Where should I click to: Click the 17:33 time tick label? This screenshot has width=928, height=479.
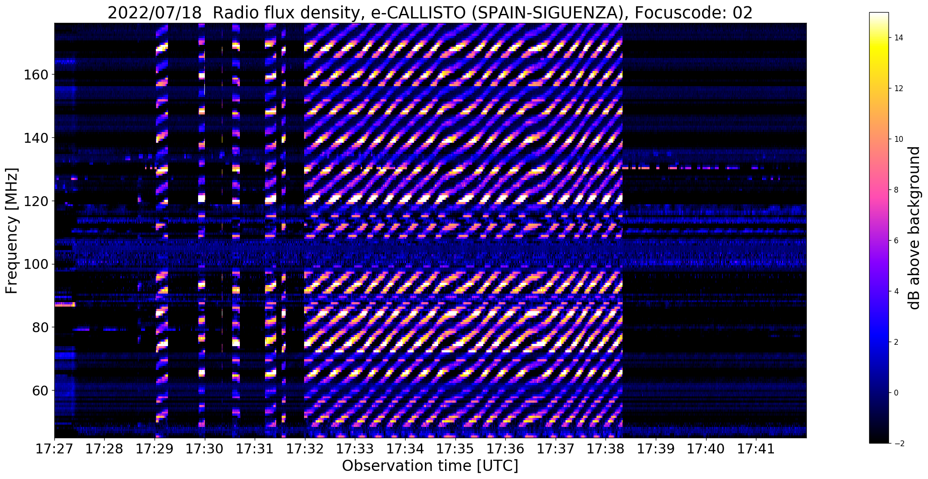[x=355, y=449]
